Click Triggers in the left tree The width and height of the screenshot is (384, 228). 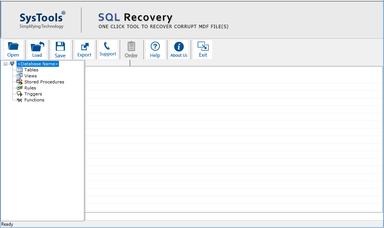click(33, 94)
